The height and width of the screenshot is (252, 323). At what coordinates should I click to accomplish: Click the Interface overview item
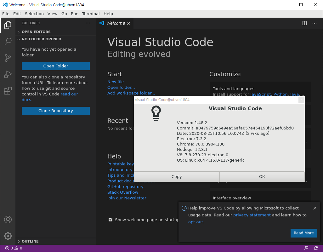[x=232, y=198]
